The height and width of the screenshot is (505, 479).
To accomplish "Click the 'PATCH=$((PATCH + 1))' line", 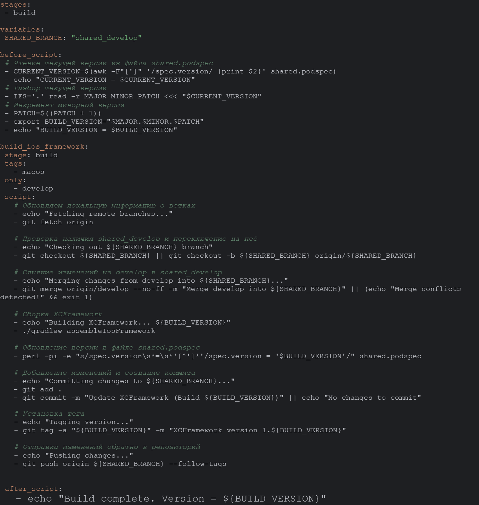I will 57,113.
